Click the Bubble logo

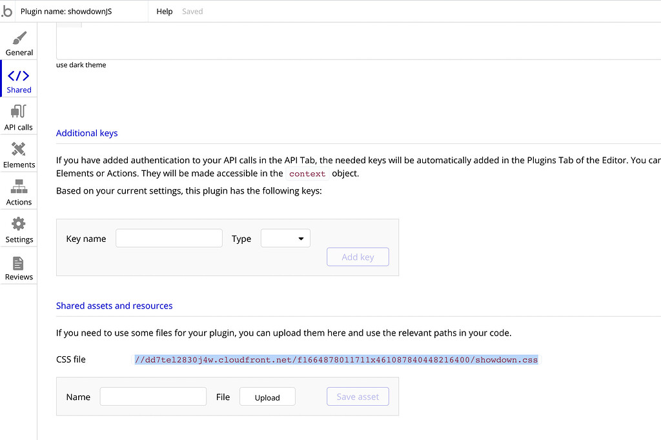(x=7, y=11)
